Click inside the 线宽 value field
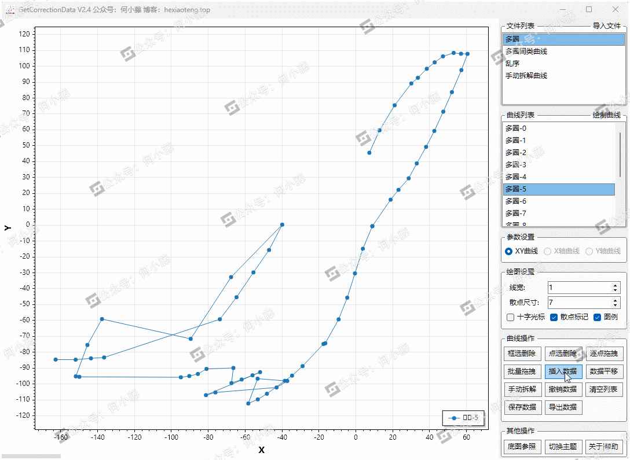 click(x=578, y=288)
